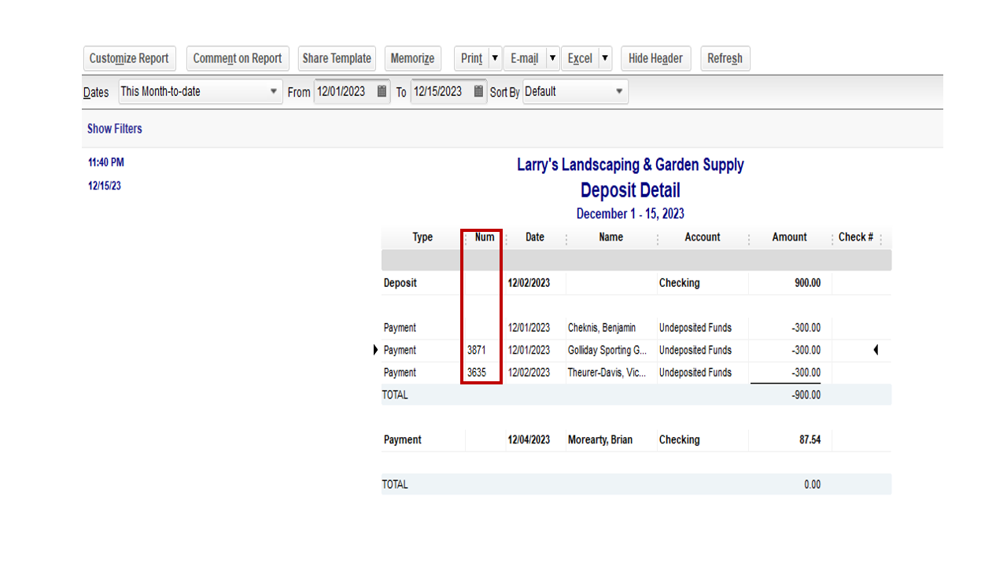
Task: Select the Golliday Sporting payment row
Action: pyautogui.click(x=610, y=350)
